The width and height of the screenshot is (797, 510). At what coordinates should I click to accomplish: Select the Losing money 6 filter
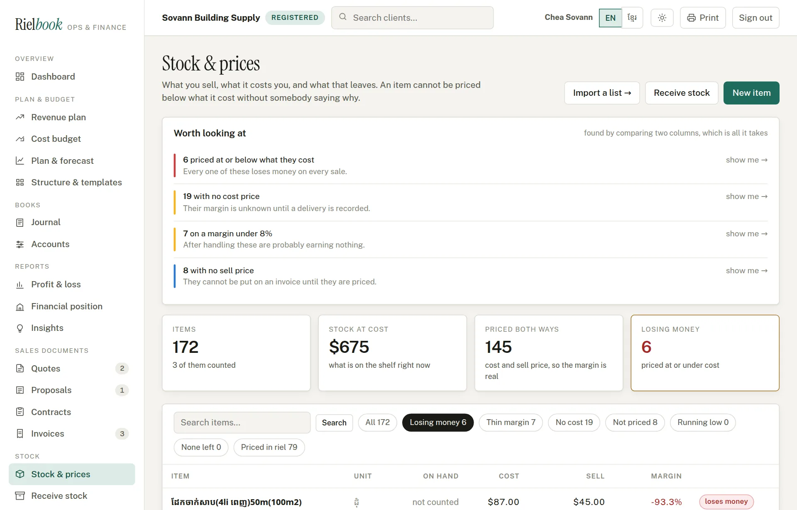click(438, 423)
